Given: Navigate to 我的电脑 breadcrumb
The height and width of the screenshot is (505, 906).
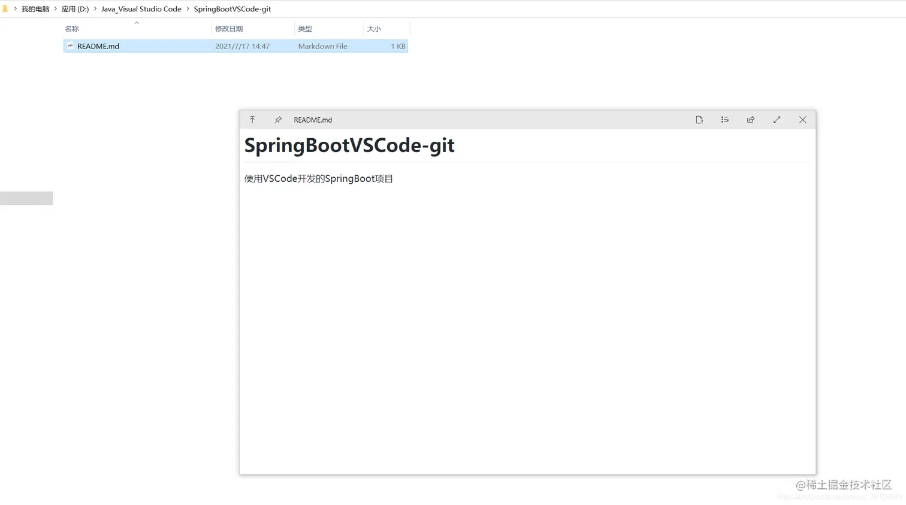Looking at the screenshot, I should point(35,9).
